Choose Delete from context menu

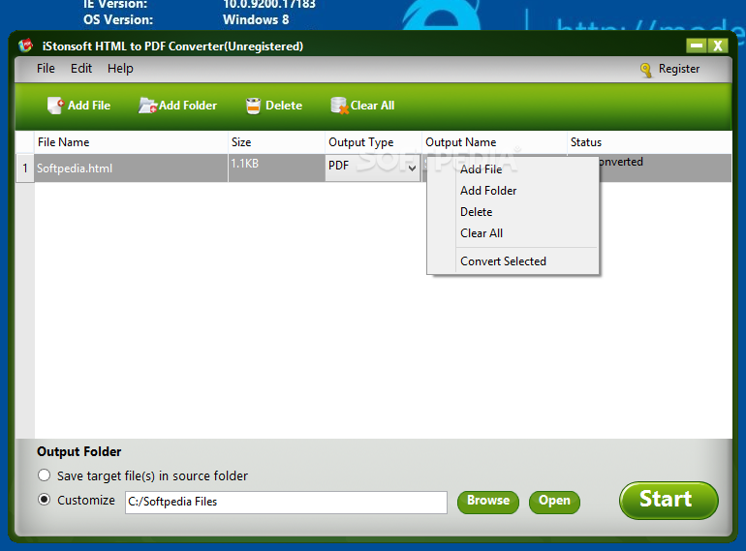click(x=513, y=212)
